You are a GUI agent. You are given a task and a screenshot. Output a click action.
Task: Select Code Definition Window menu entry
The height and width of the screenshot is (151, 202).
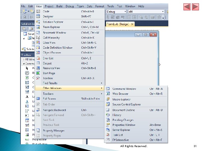[70, 48]
